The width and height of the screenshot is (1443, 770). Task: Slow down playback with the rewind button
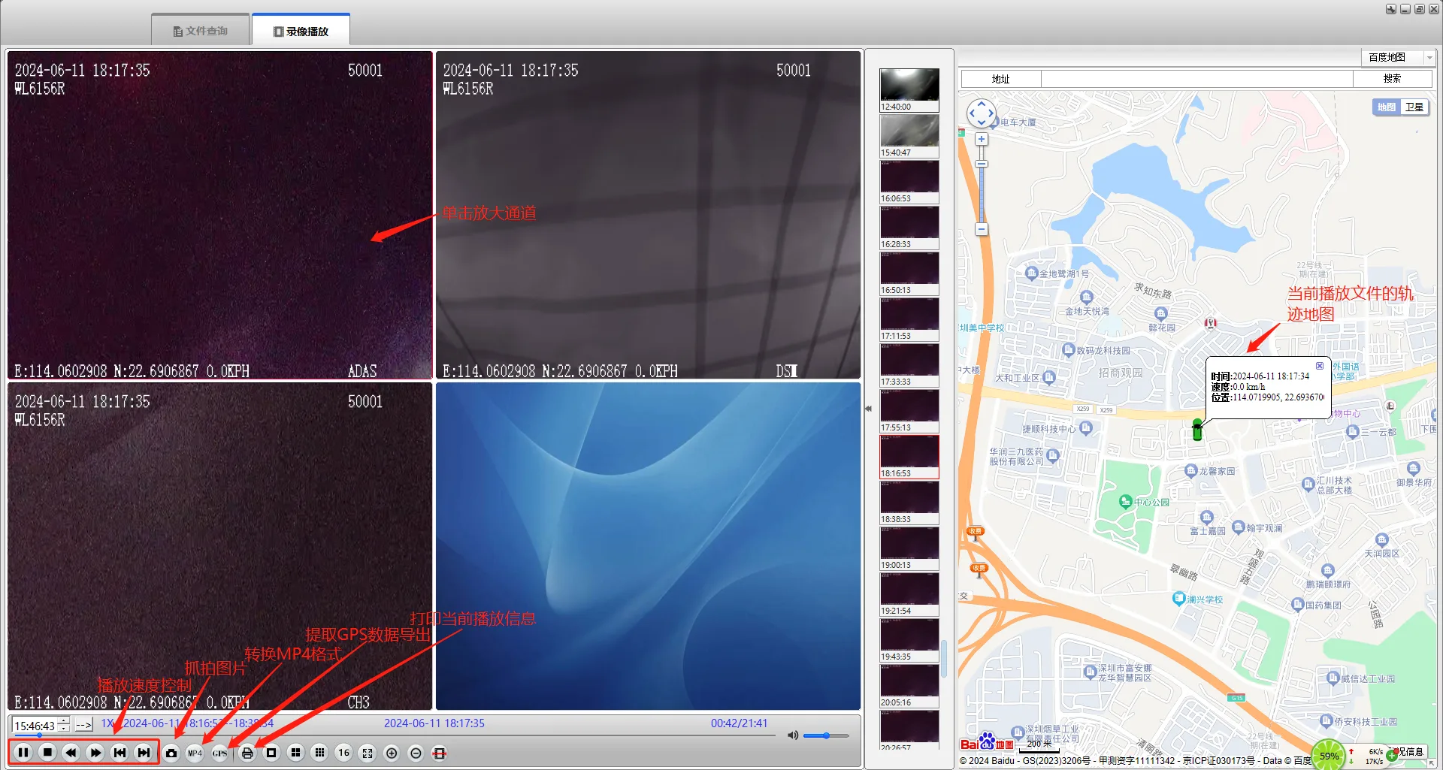point(71,753)
